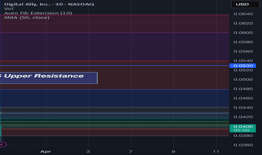Viewport: 262px width, 155px height.
Task: Select the Auto Fib Extension (10) indicator
Action: 38,13
